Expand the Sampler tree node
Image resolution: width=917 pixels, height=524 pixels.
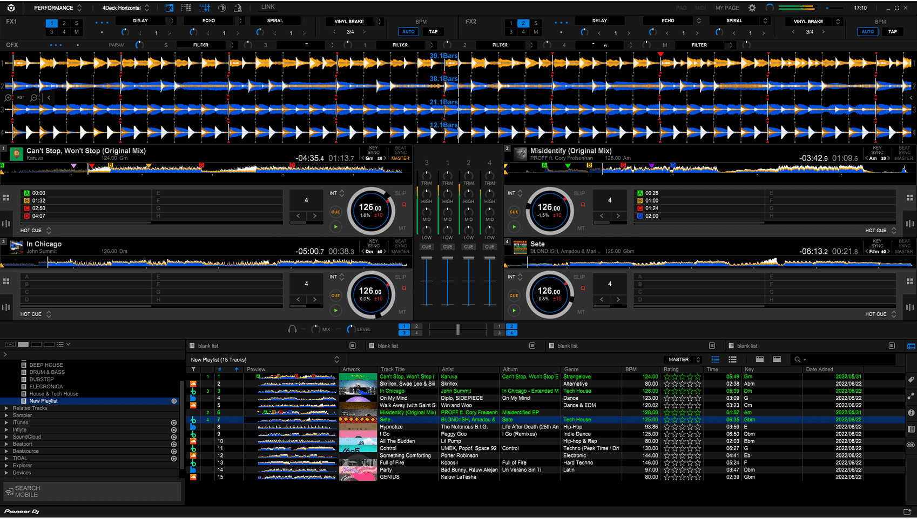click(6, 415)
